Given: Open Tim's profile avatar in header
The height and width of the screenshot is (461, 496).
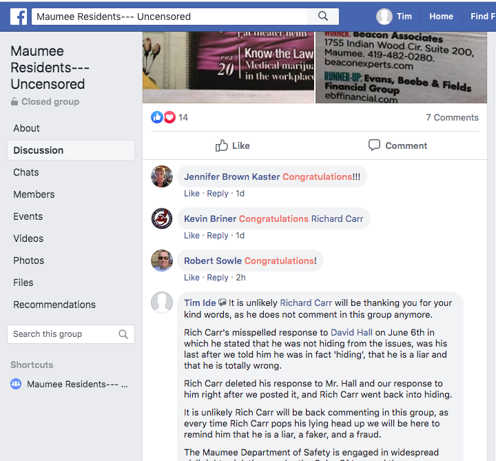Looking at the screenshot, I should click(384, 17).
